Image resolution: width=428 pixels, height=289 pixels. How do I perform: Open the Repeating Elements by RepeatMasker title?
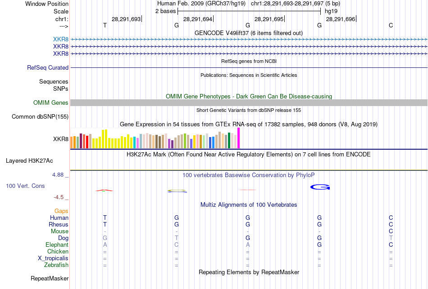[249, 272]
